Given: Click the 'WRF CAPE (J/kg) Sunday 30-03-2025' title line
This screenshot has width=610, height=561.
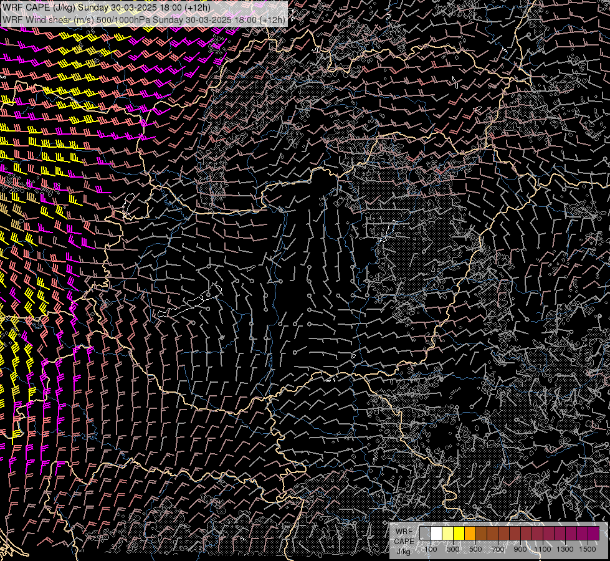Looking at the screenshot, I should [x=106, y=7].
